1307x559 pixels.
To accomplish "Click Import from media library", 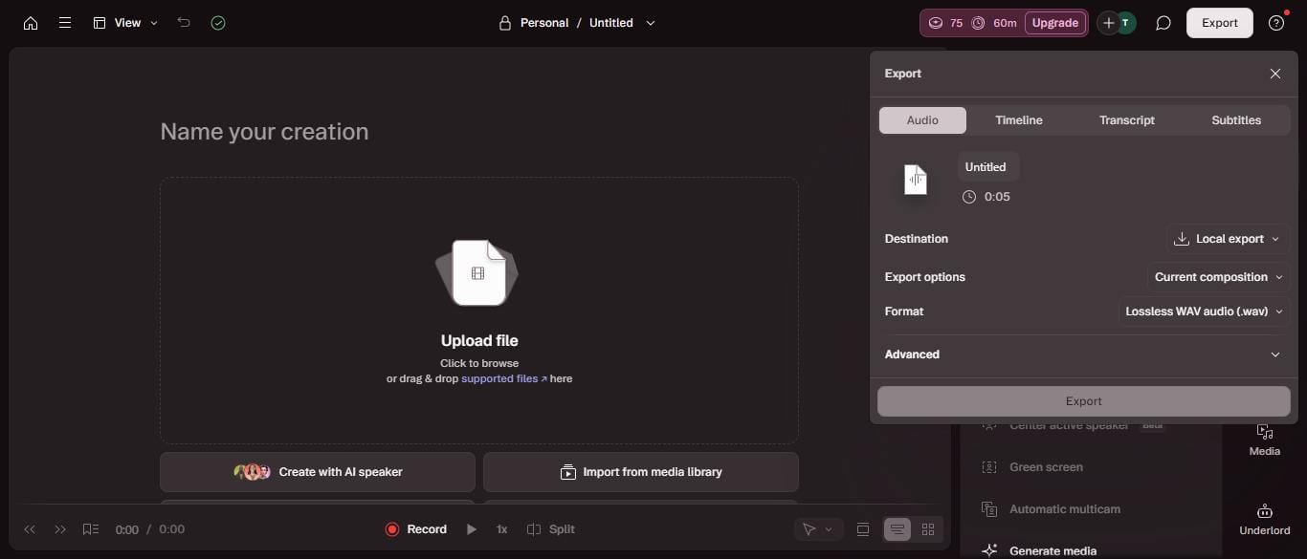I will coord(641,472).
